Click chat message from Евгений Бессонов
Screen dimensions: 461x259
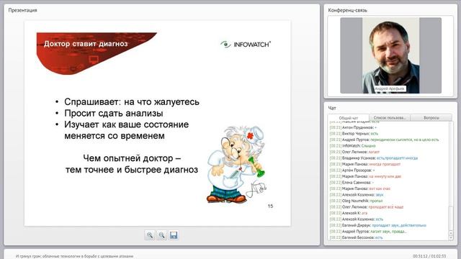(357, 237)
